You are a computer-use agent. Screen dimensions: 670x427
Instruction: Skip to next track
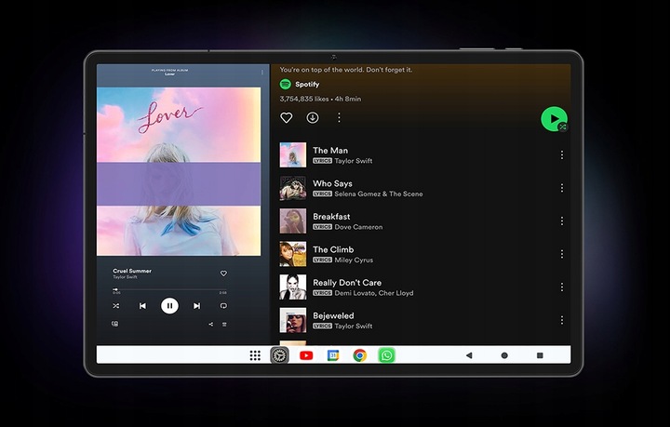[196, 306]
